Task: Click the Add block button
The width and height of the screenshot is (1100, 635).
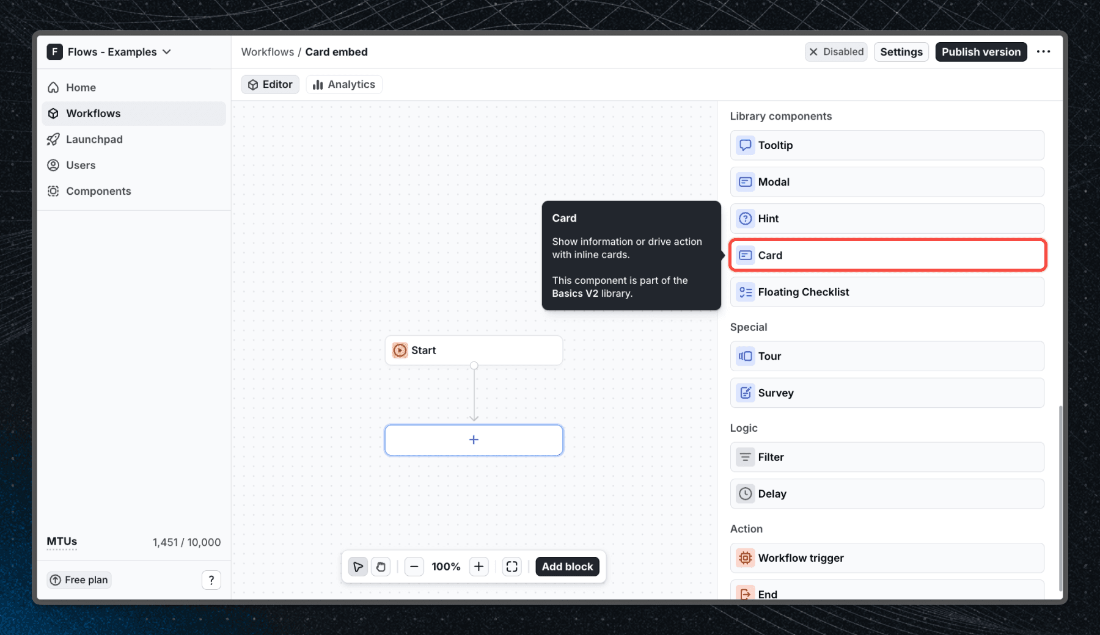Action: click(x=567, y=567)
